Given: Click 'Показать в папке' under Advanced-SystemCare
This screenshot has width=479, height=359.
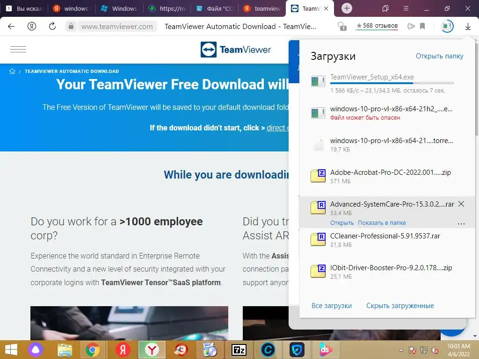Looking at the screenshot, I should 382,223.
